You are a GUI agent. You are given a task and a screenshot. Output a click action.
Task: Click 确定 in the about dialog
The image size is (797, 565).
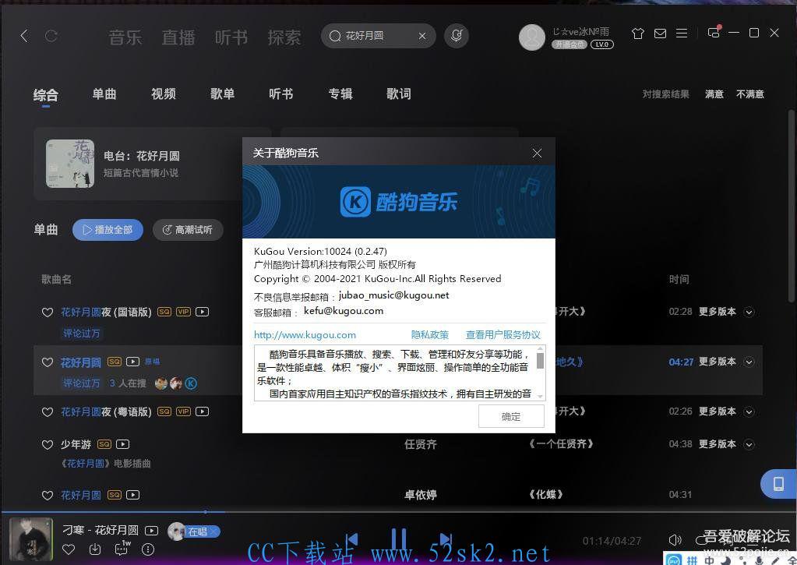511,416
